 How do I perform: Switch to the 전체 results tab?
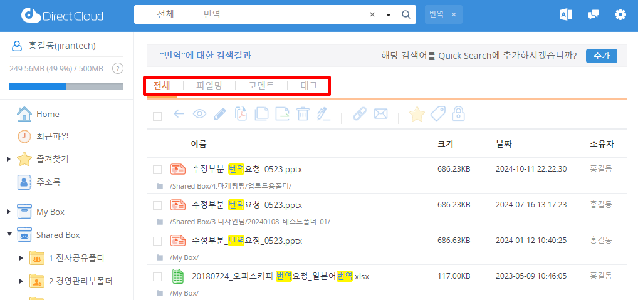point(162,86)
